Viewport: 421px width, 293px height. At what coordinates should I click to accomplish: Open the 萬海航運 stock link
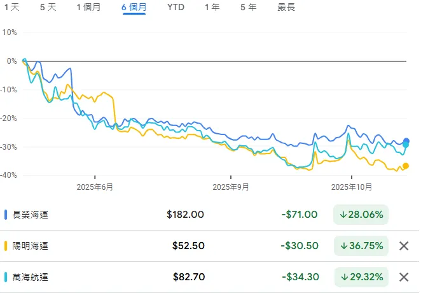click(x=30, y=277)
